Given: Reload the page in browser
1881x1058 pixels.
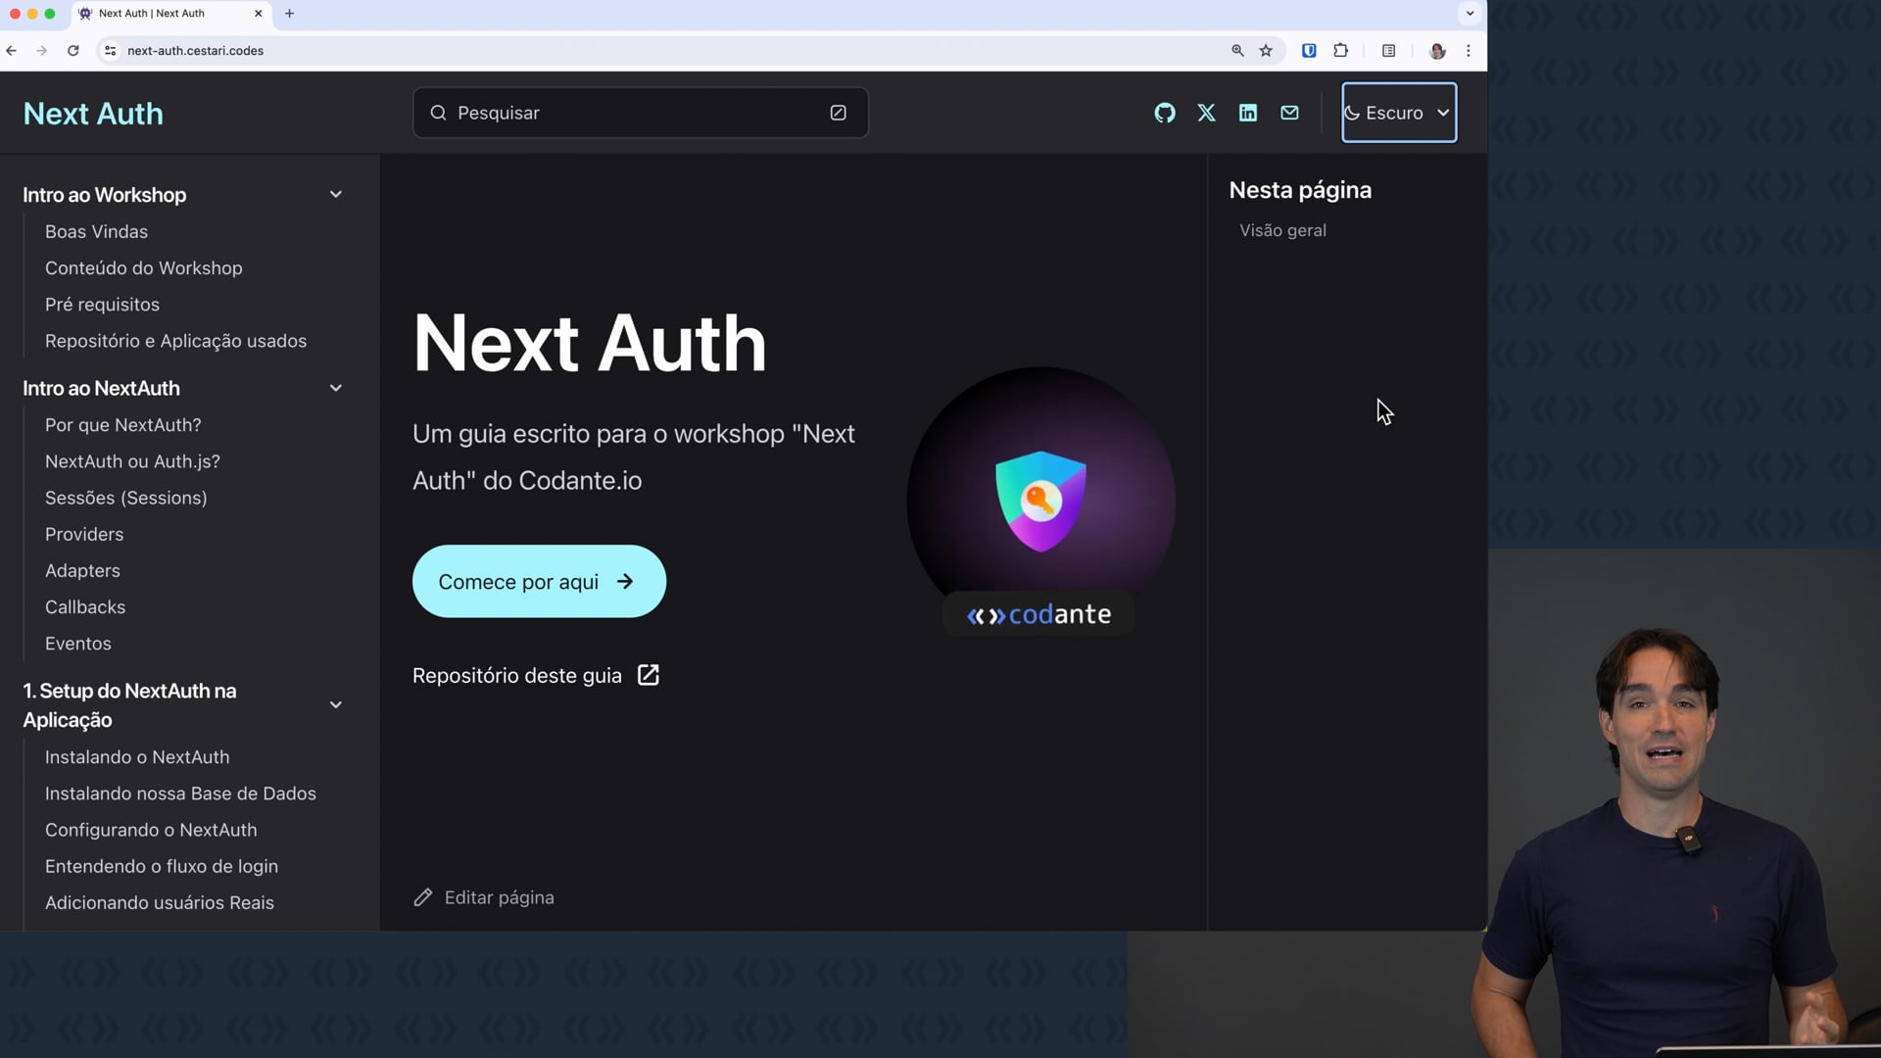Looking at the screenshot, I should click(x=72, y=51).
